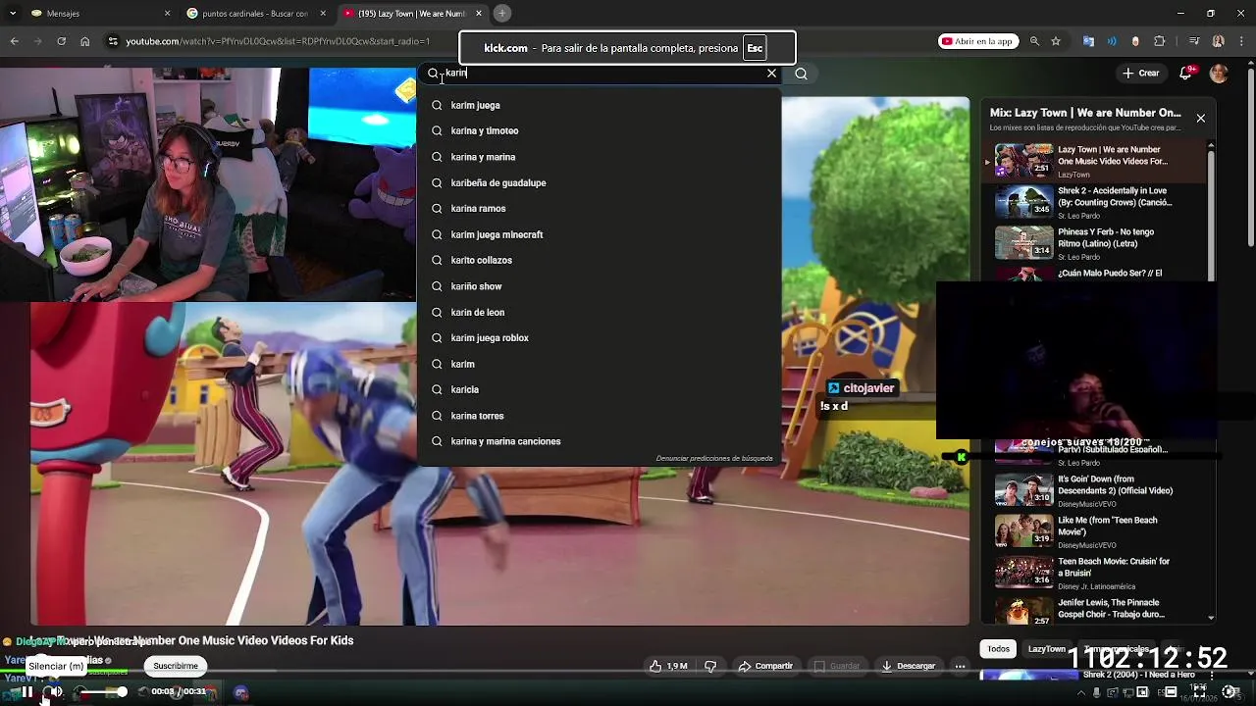Clear the YouTube search box text
Screen dimensions: 1256x706
coord(771,74)
